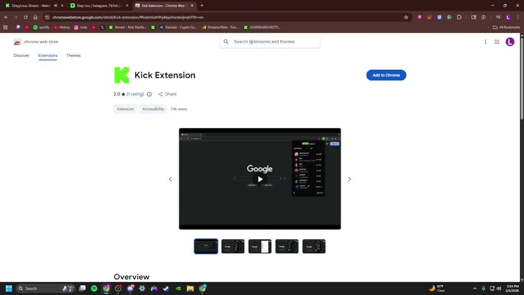
Task: Open the apps grid in bookmarks bar
Action: [5, 27]
